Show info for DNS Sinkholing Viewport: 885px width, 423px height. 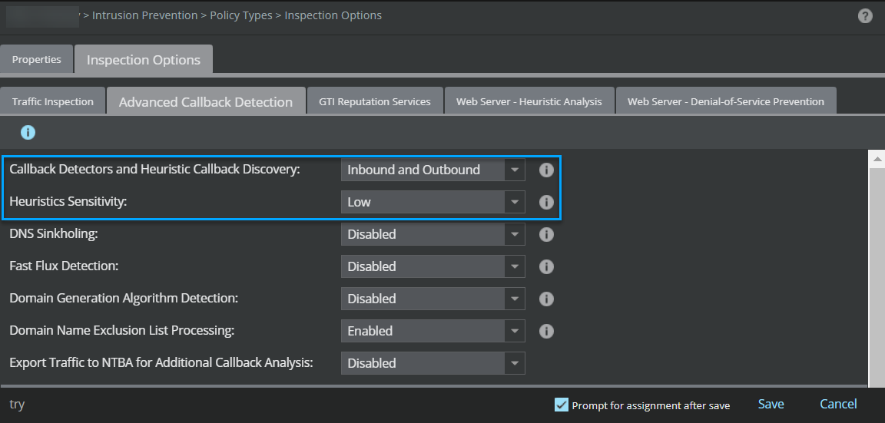[545, 234]
